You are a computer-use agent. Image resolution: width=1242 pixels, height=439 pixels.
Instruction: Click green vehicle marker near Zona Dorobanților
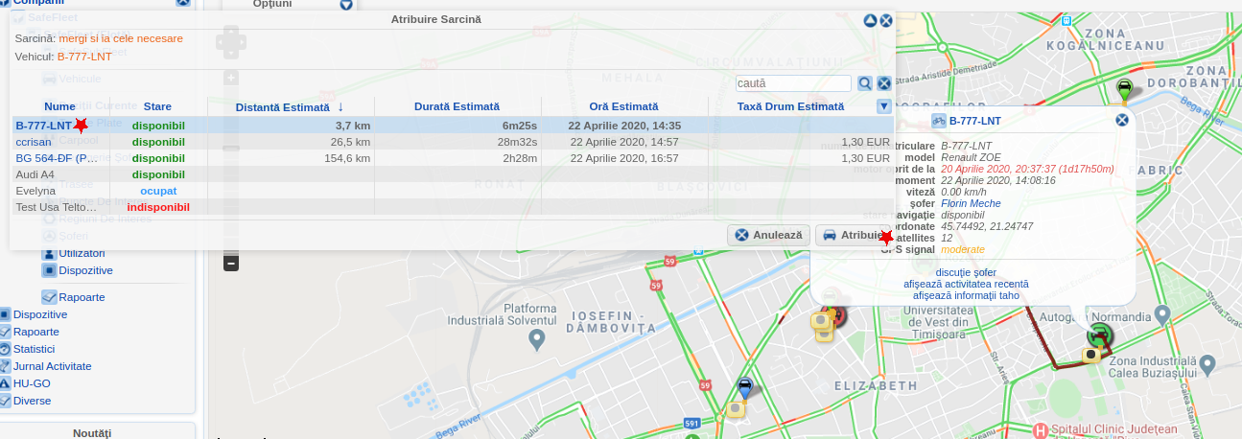coord(1124,89)
